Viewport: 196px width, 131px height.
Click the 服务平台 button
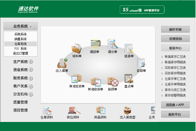175,114
